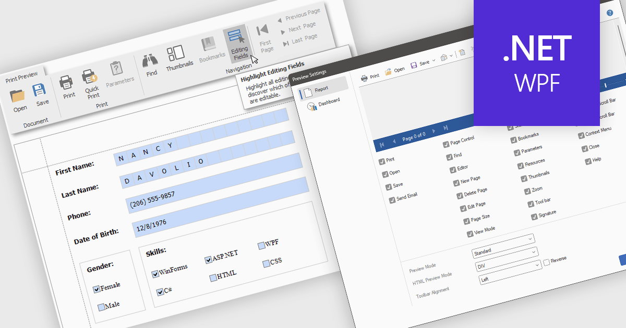Uncheck the Send Email checkbox
626x328 pixels.
pyautogui.click(x=392, y=200)
